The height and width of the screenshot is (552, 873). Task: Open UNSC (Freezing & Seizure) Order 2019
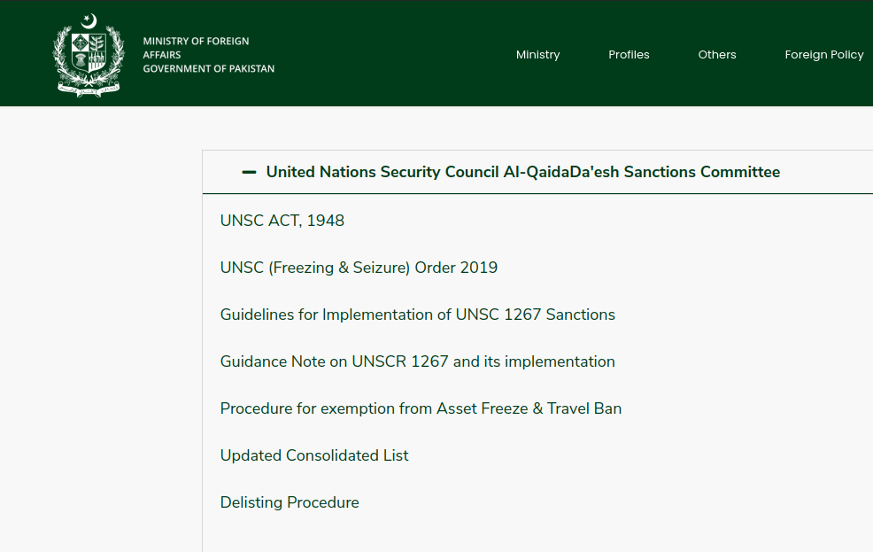pyautogui.click(x=359, y=268)
